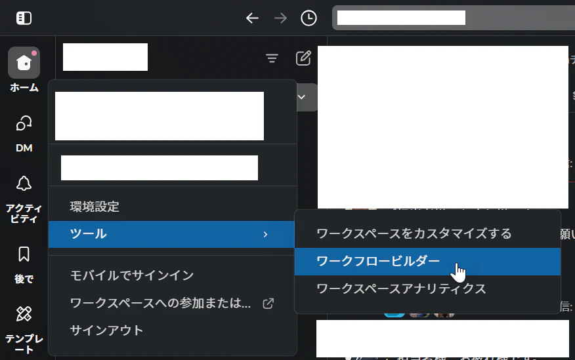Expand the ツール submenu arrow

[265, 234]
